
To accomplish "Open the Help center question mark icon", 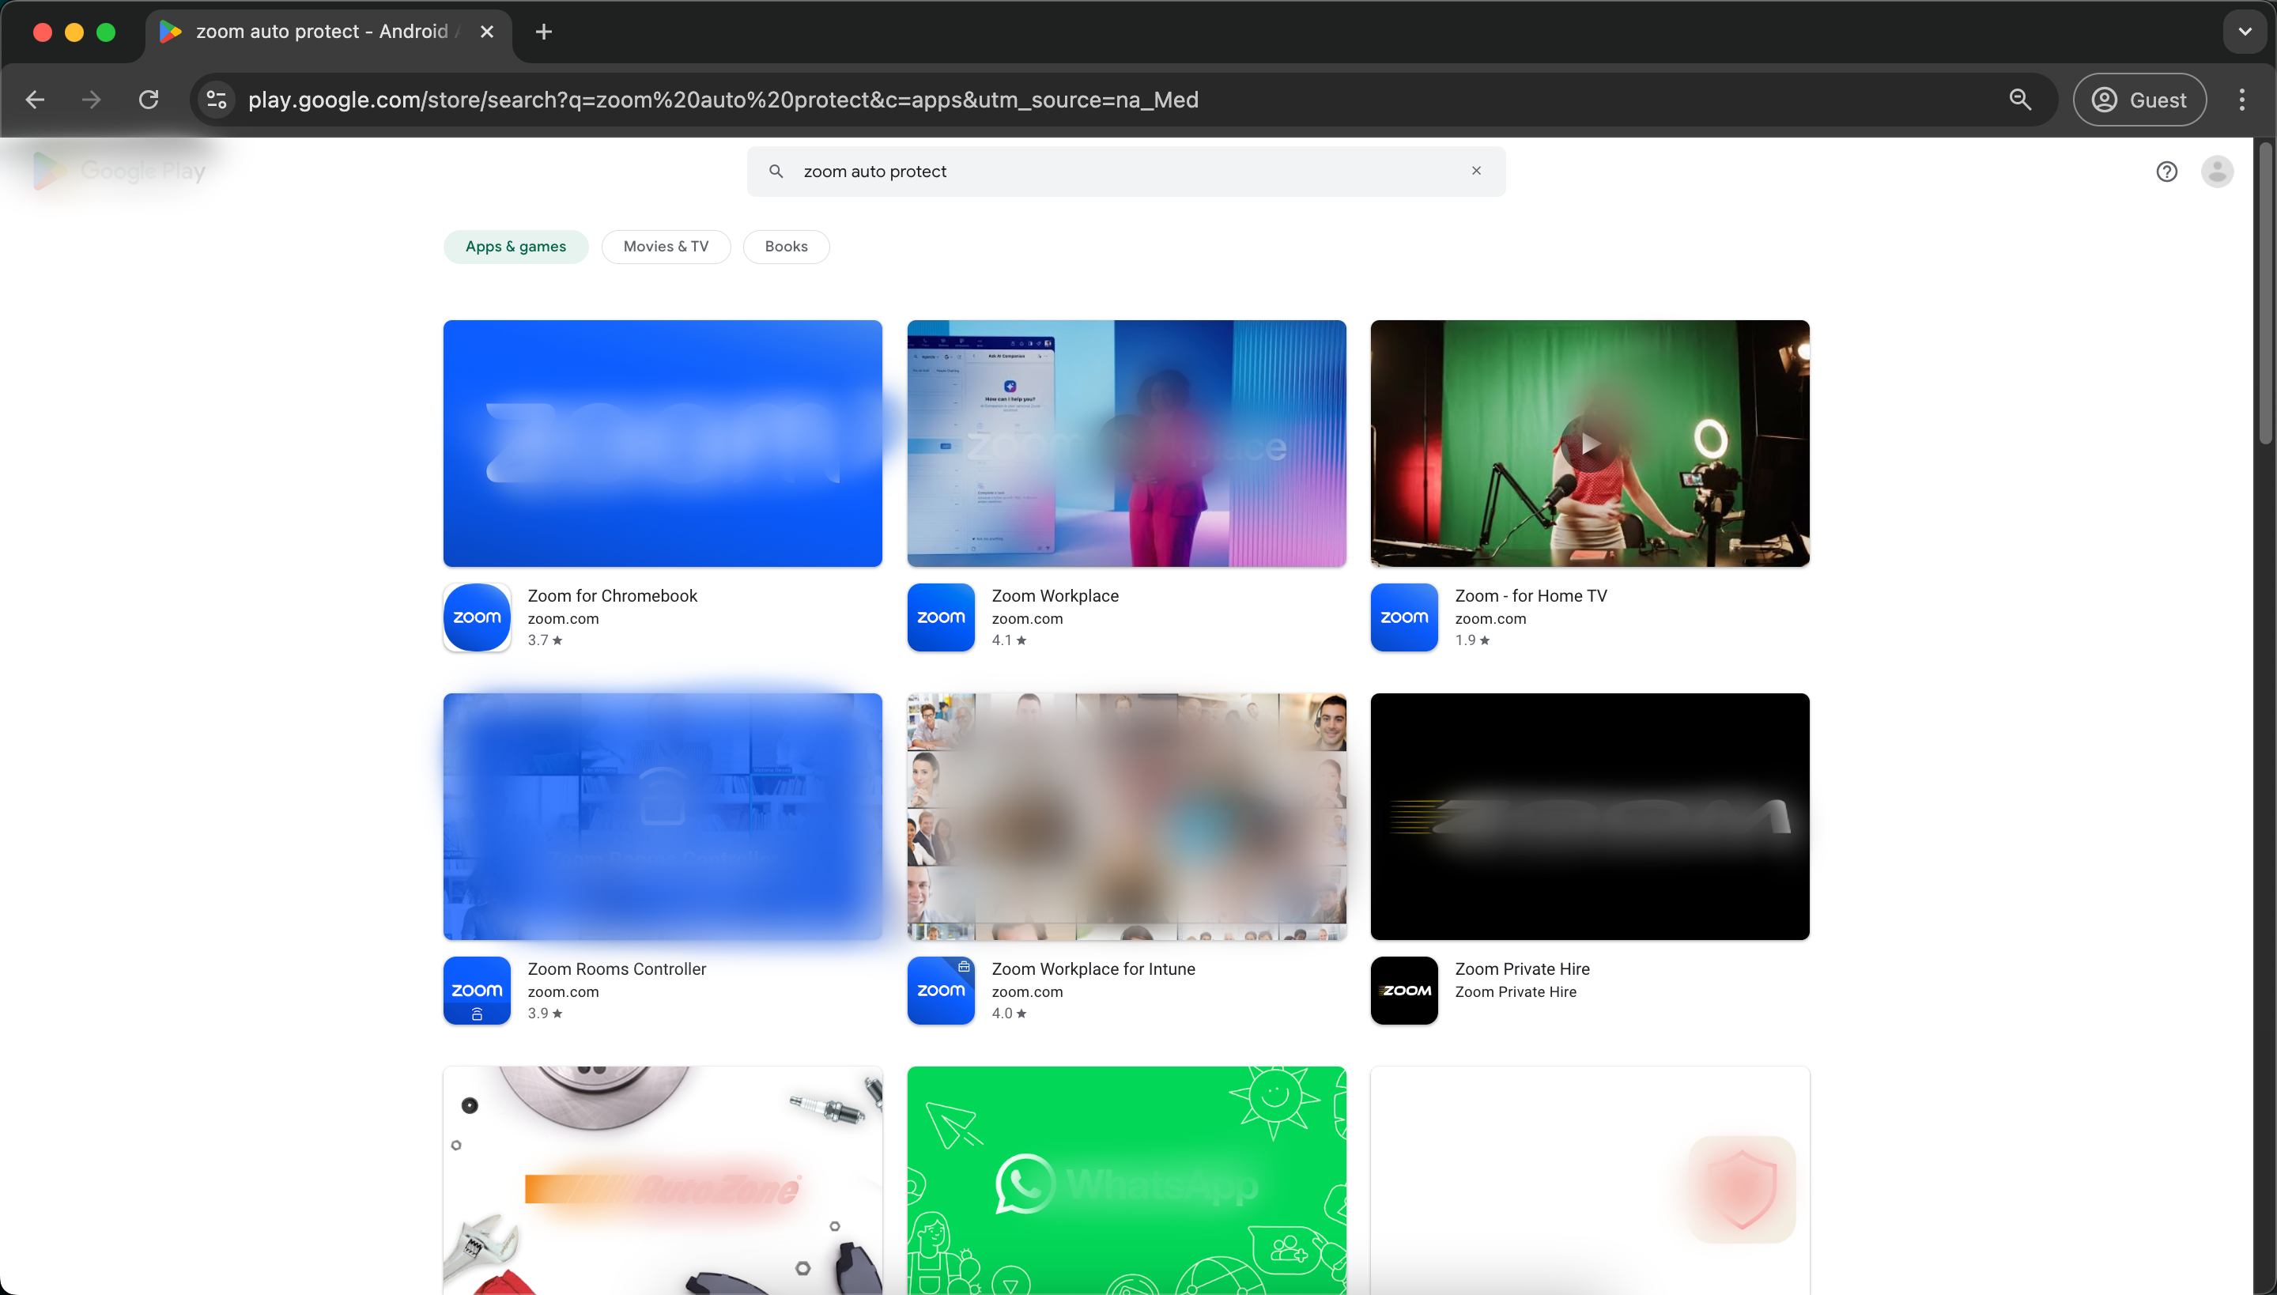I will point(2166,172).
